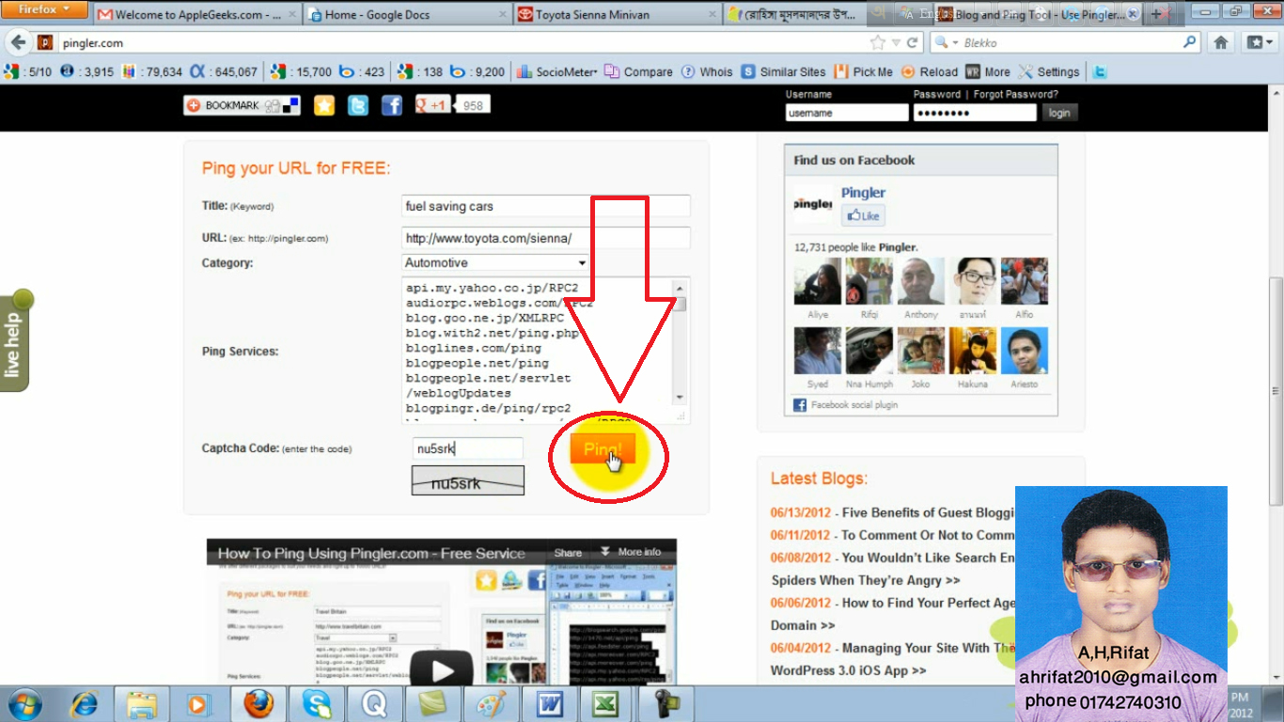Screen dimensions: 1284x722
Task: Switch to the Welcome to AppleGeeks.com tab
Action: click(x=196, y=15)
